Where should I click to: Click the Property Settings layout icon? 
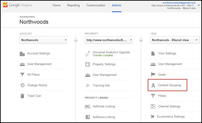click(x=87, y=64)
